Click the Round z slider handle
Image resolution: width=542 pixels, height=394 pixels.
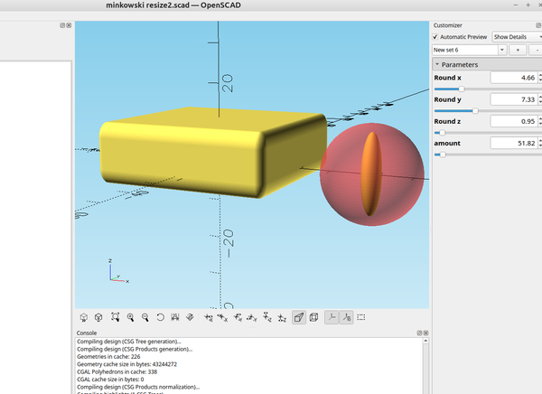442,133
